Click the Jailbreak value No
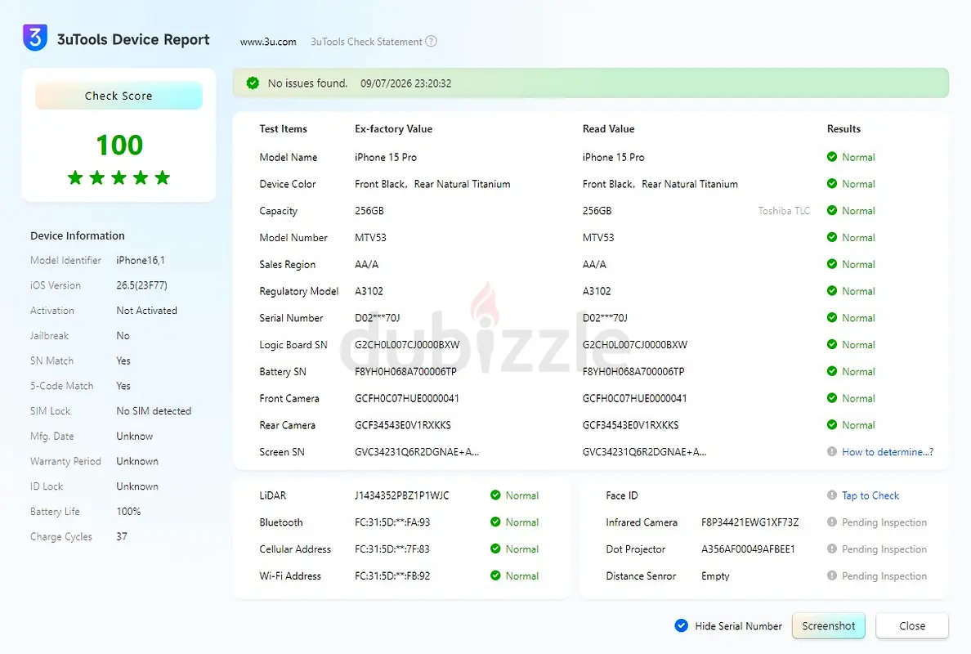This screenshot has width=971, height=654. 123,335
